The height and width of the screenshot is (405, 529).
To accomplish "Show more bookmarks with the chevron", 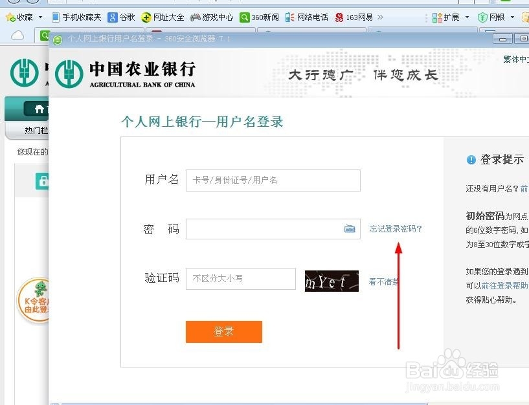I will pos(380,17).
